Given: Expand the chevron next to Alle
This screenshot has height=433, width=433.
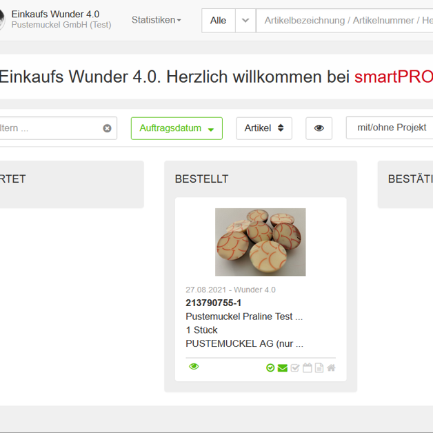Looking at the screenshot, I should [245, 21].
